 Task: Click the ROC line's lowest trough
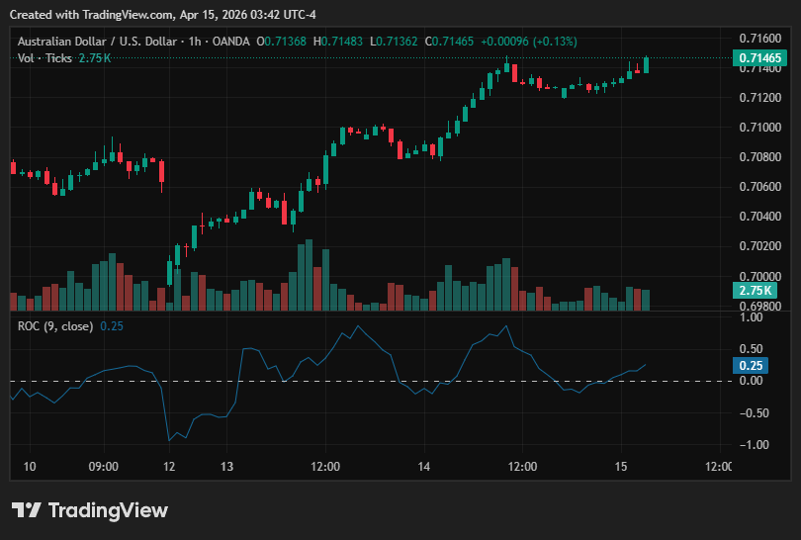point(169,440)
